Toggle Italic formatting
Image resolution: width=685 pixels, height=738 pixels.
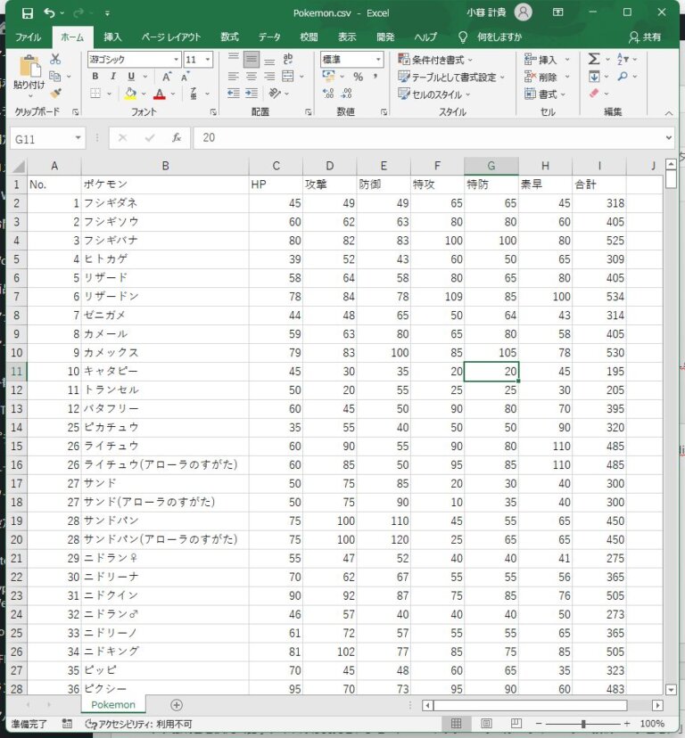(x=113, y=77)
